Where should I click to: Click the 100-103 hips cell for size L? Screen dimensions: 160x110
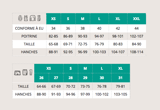pyautogui.click(x=99, y=52)
